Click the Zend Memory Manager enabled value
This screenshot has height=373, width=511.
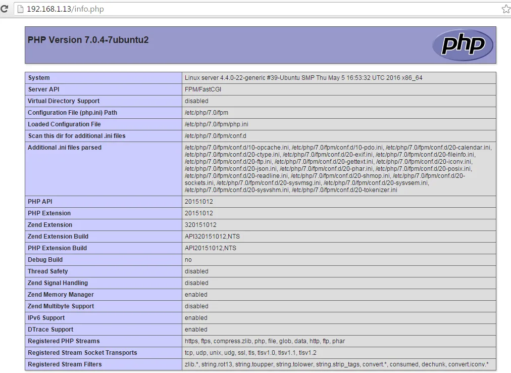point(196,295)
